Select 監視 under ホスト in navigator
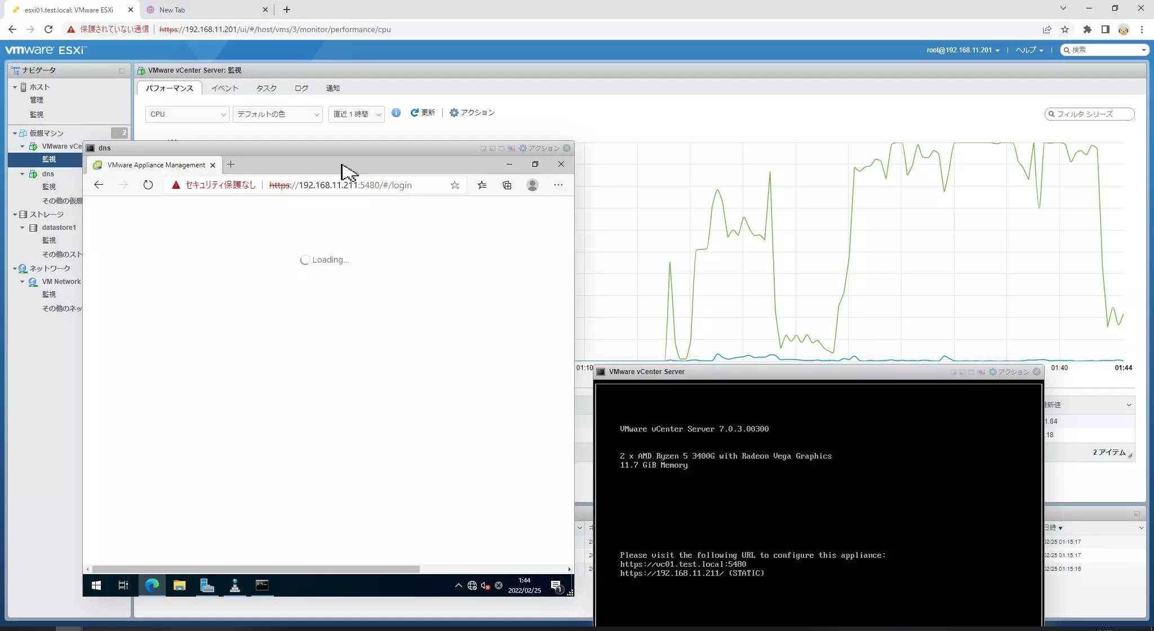1154x631 pixels. coord(37,114)
